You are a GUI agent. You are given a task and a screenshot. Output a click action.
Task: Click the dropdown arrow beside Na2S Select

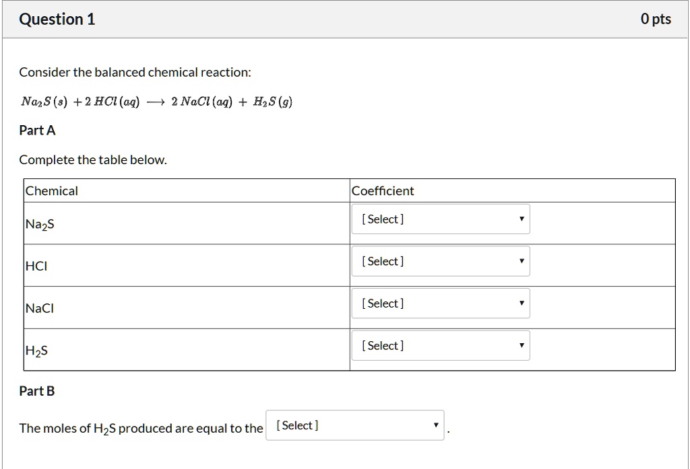pos(521,219)
